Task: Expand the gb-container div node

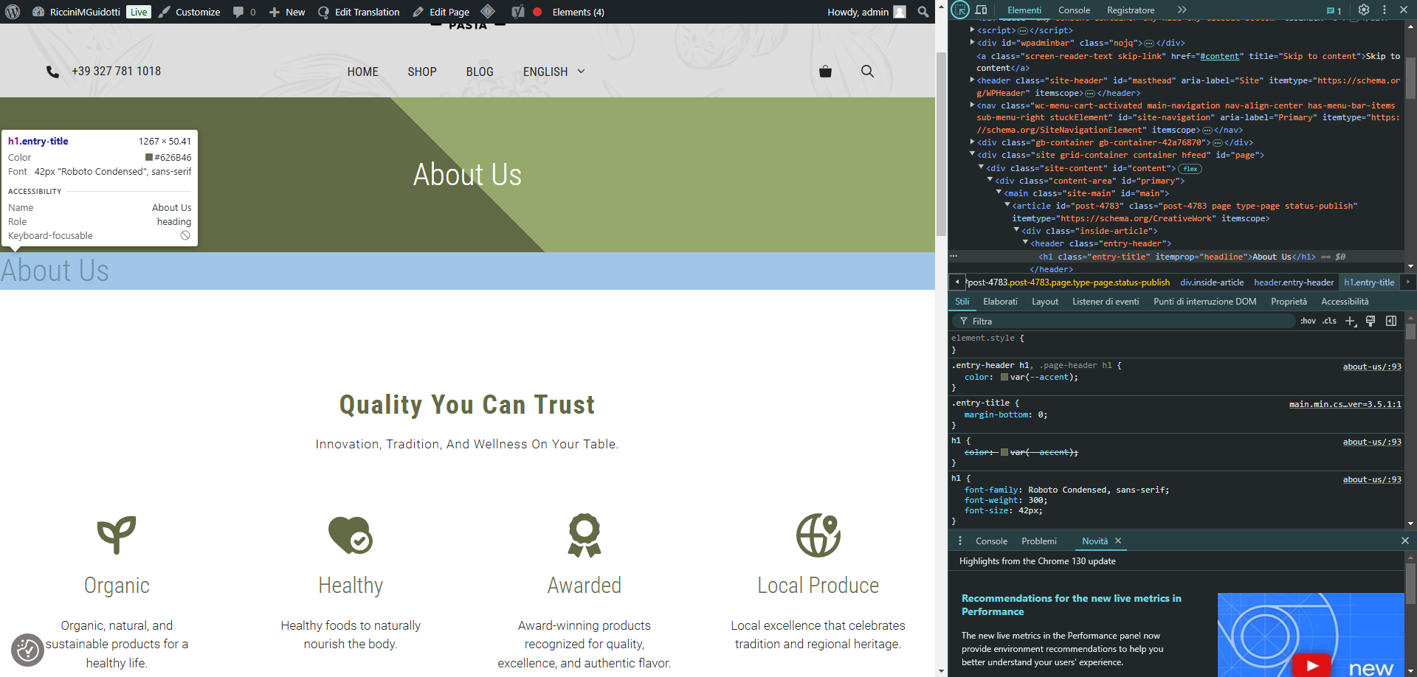Action: pyautogui.click(x=973, y=142)
